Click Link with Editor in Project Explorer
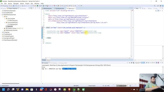The width and height of the screenshot is (164, 92). (31, 8)
